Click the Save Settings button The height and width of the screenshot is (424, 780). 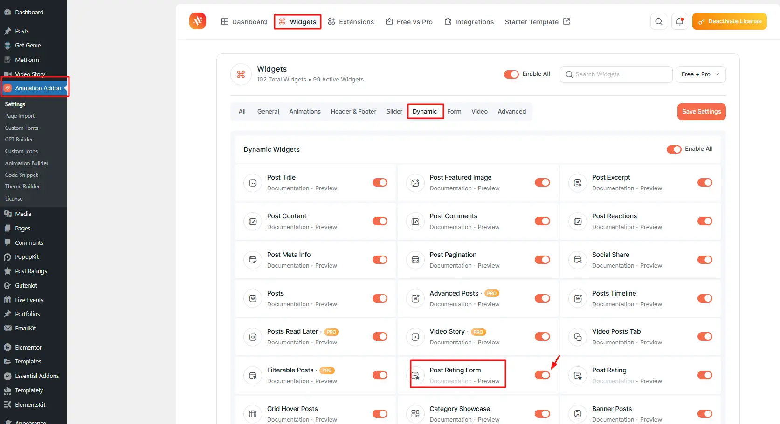[x=701, y=112]
